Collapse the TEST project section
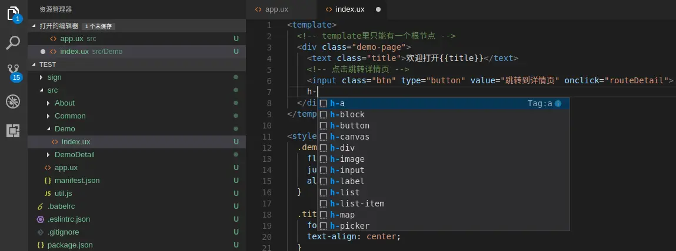Screen dimensions: 676x251 (x=34, y=65)
